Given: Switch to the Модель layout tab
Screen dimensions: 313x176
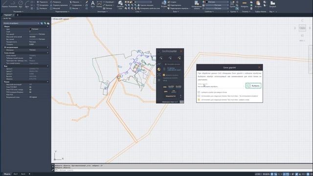Looking at the screenshot, I should (7, 174).
